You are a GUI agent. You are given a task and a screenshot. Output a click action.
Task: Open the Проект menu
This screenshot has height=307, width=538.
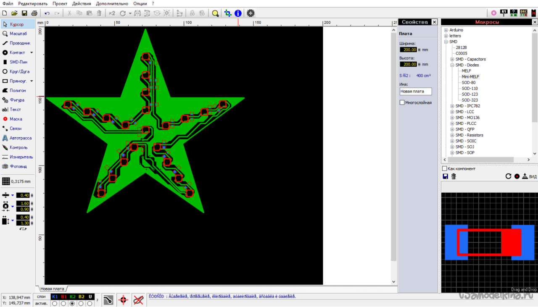(60, 3)
